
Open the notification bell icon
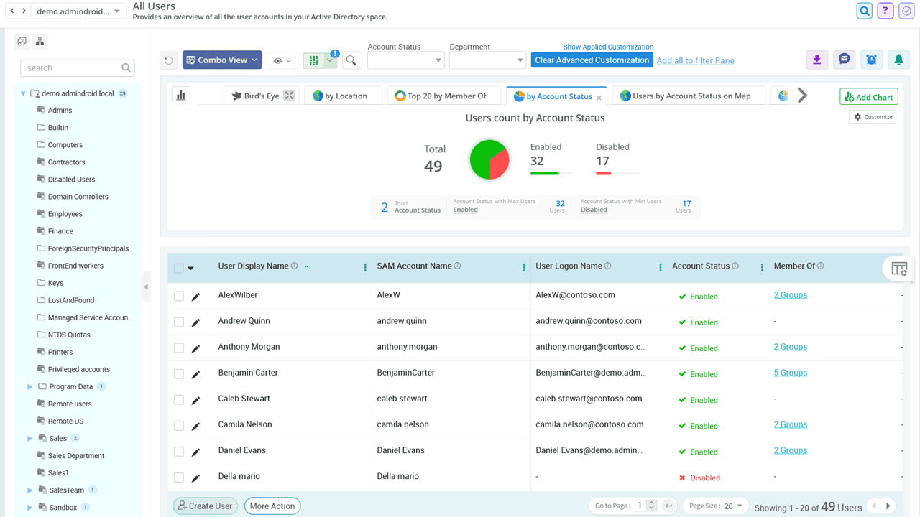point(898,60)
